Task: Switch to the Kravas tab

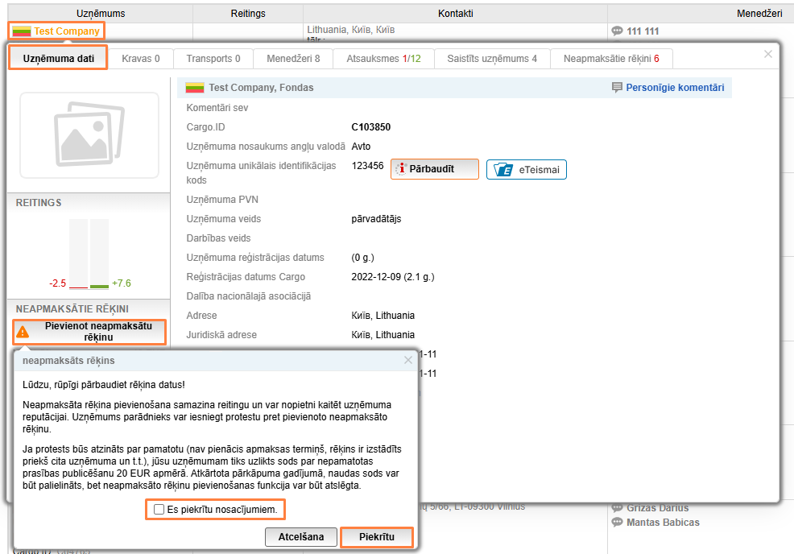Action: [141, 59]
